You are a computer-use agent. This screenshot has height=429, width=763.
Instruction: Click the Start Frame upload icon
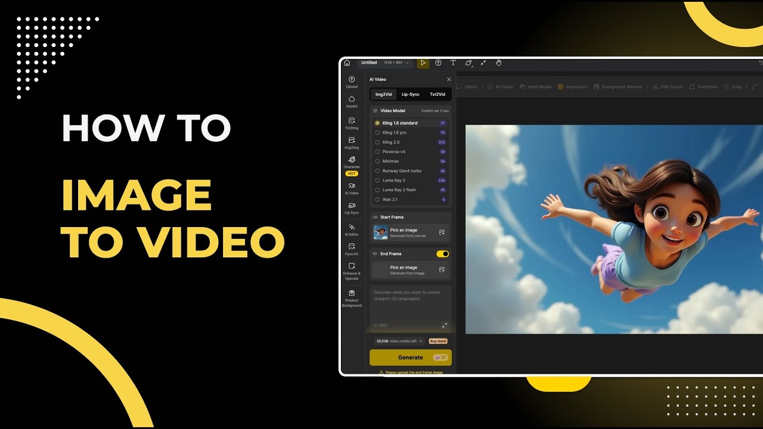coord(442,232)
